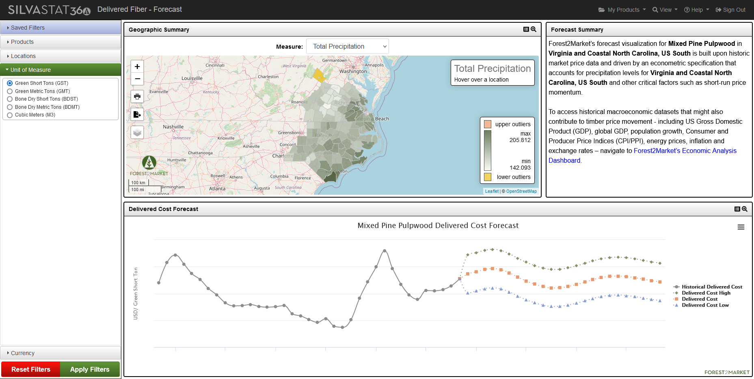Screen dimensions: 754x379
Task: Select Green Metric Tons (GMT) unit
Action: point(10,91)
